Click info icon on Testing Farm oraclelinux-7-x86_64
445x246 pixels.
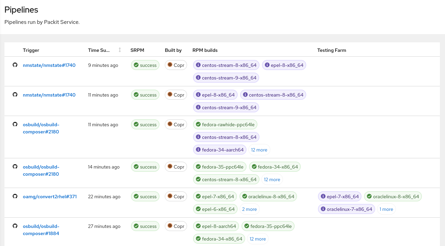tap(323, 209)
